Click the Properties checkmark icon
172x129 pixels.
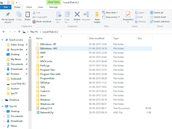[x=128, y=14]
